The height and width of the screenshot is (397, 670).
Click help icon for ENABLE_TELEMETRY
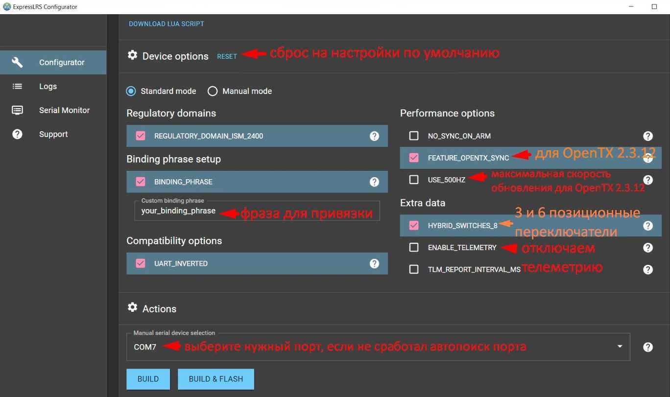pyautogui.click(x=647, y=248)
